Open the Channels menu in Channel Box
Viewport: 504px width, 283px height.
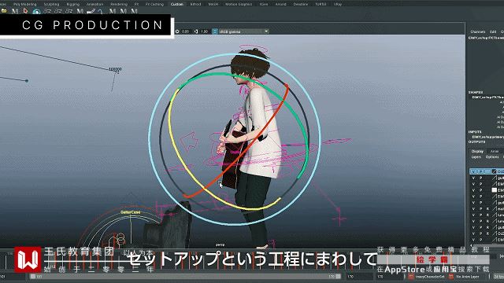click(478, 31)
